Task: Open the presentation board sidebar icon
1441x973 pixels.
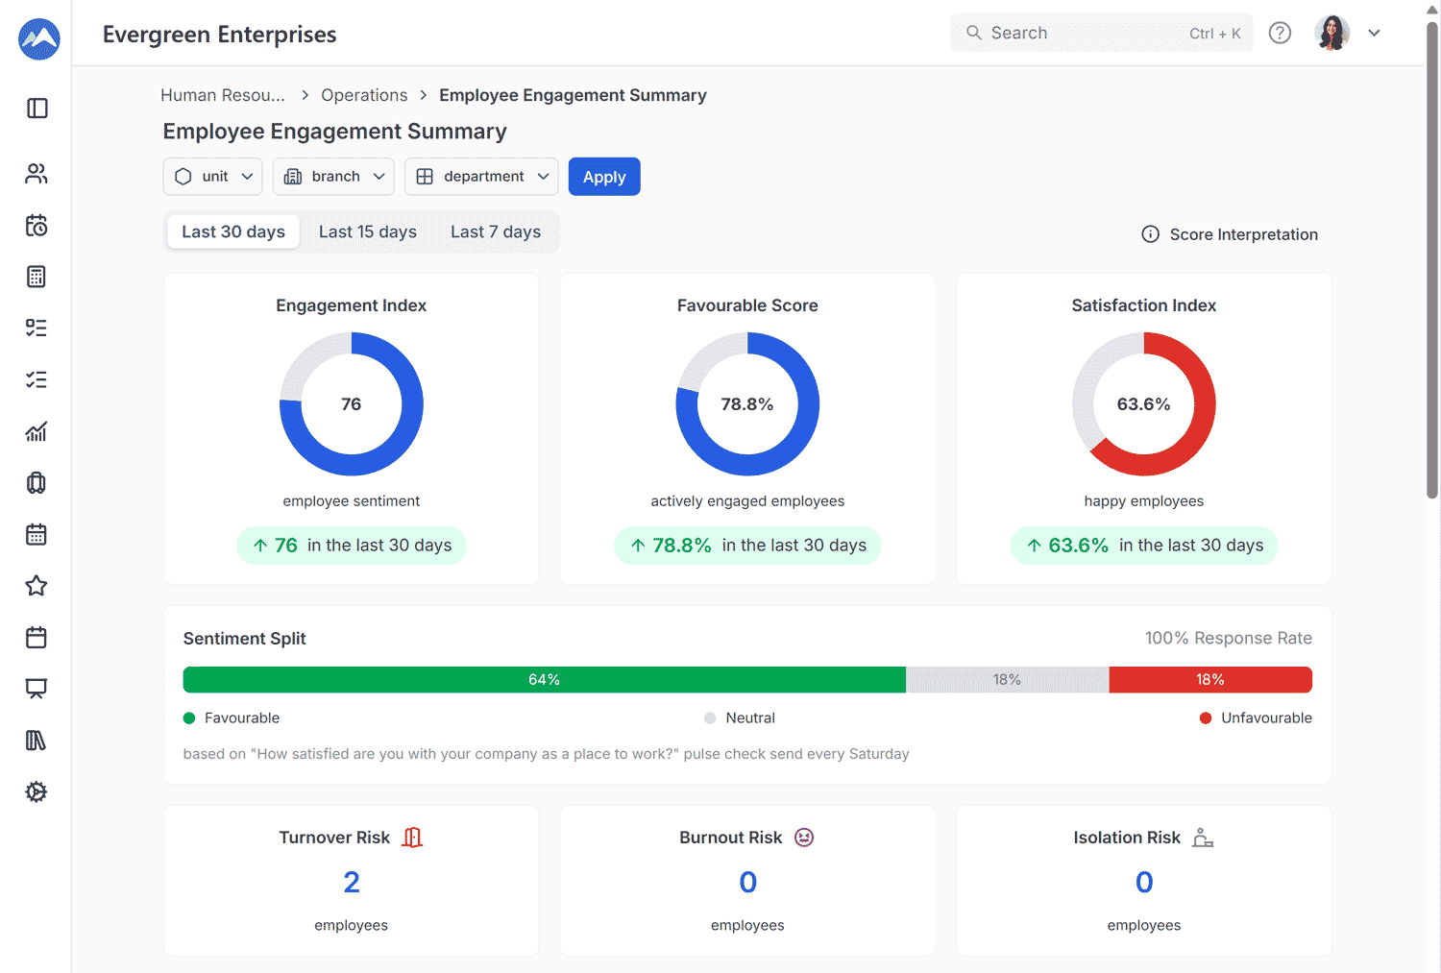Action: [x=37, y=689]
